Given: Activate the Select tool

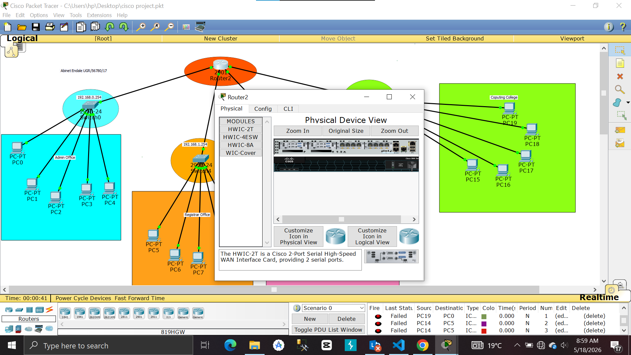Looking at the screenshot, I should [620, 50].
